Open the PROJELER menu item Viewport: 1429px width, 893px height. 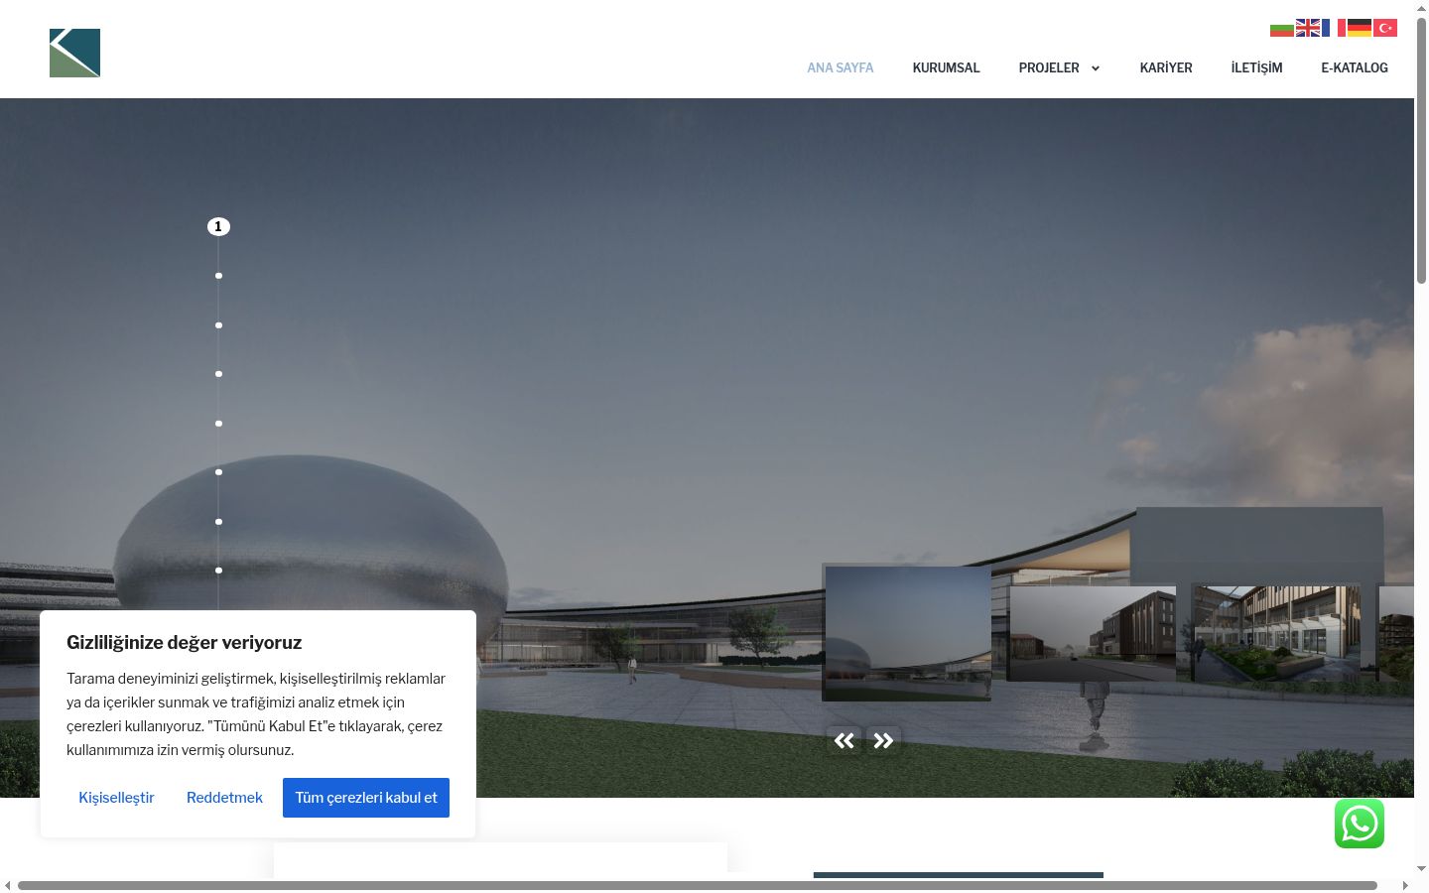click(1049, 67)
